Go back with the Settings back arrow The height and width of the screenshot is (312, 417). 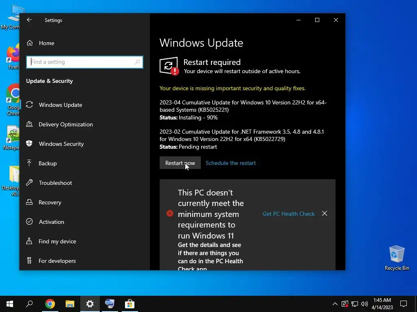tap(29, 20)
